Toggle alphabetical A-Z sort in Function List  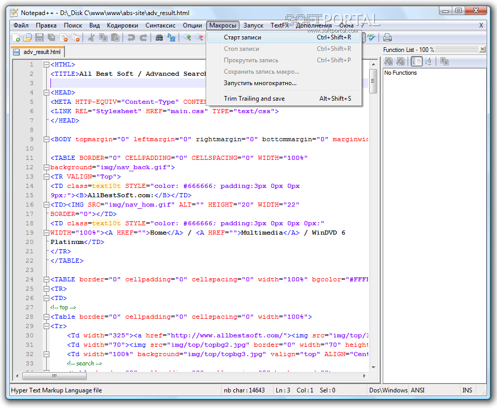[428, 61]
